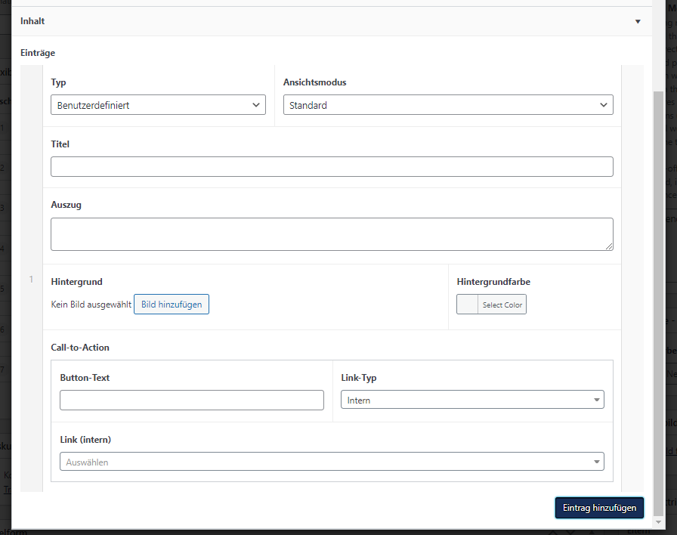
Task: Click the Inhalt panel header title
Action: click(x=32, y=21)
